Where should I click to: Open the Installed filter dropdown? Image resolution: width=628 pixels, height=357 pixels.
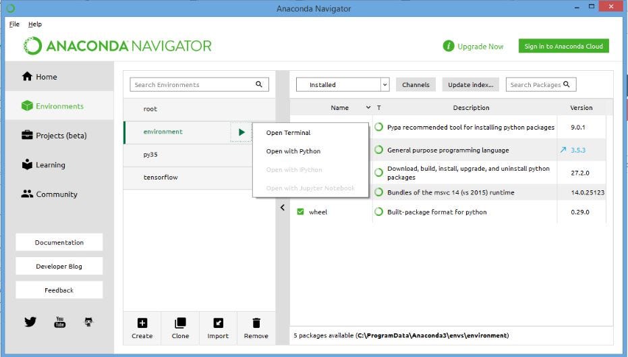click(x=343, y=84)
